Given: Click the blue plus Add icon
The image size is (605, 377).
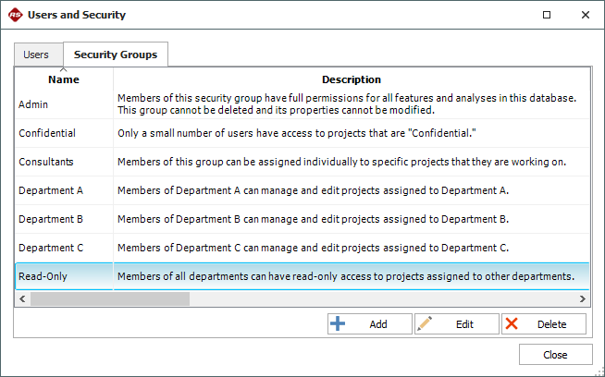Looking at the screenshot, I should pyautogui.click(x=338, y=324).
